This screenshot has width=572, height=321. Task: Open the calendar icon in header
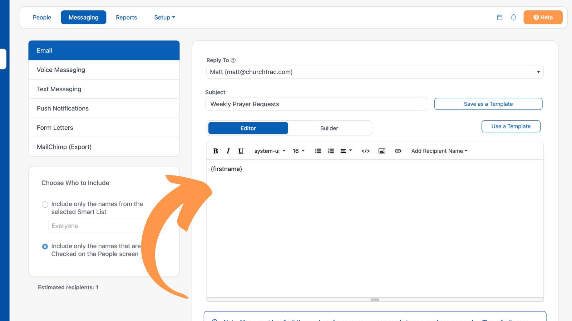[500, 17]
